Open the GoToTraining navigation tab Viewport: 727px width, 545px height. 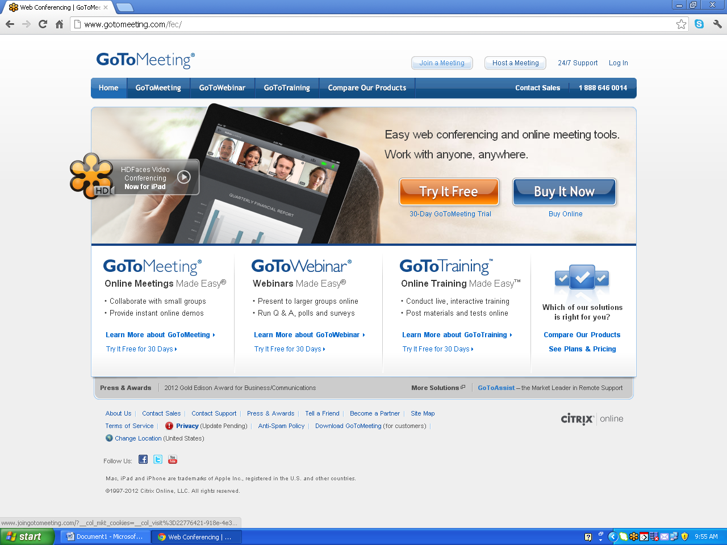pyautogui.click(x=287, y=88)
